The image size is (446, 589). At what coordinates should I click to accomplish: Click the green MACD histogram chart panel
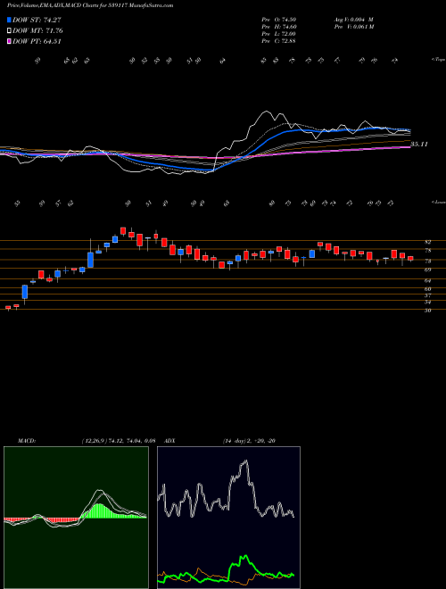[76, 518]
